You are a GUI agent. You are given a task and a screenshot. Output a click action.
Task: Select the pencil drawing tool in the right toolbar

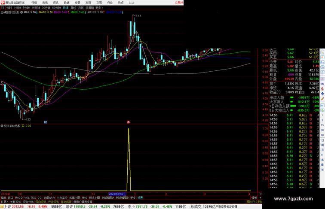click(x=322, y=99)
